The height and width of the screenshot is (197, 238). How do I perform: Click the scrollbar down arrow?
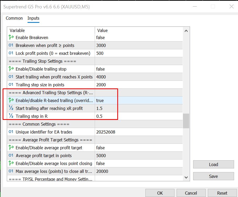coord(186,177)
